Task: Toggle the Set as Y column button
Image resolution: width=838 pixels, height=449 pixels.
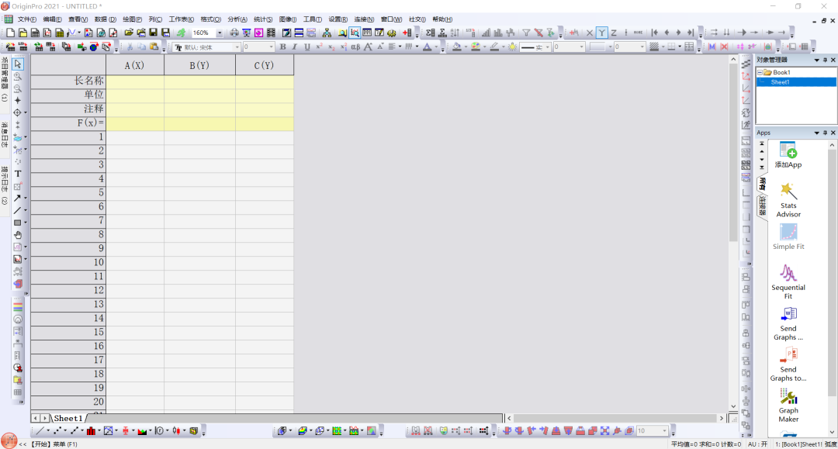Action: click(602, 33)
